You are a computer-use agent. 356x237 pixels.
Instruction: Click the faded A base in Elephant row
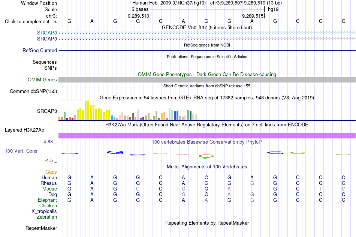206,200
